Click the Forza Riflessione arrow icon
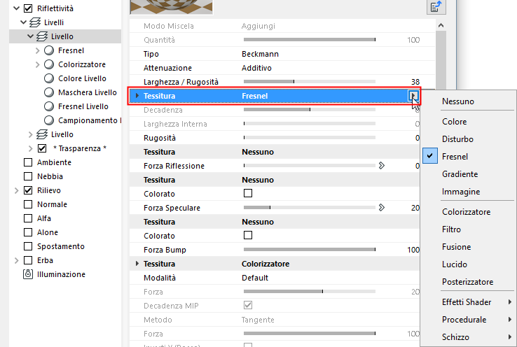Viewport: 517px width, 347px height. pyautogui.click(x=382, y=166)
